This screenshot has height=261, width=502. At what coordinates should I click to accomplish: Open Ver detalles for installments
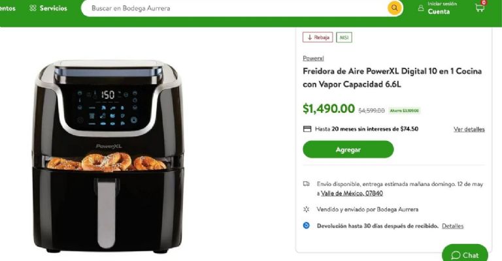[469, 129]
